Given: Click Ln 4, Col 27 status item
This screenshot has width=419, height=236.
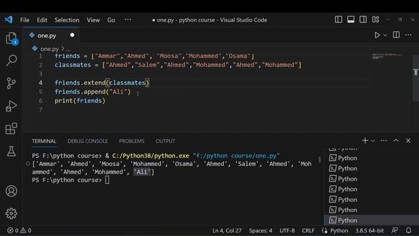Looking at the screenshot, I should click(227, 230).
